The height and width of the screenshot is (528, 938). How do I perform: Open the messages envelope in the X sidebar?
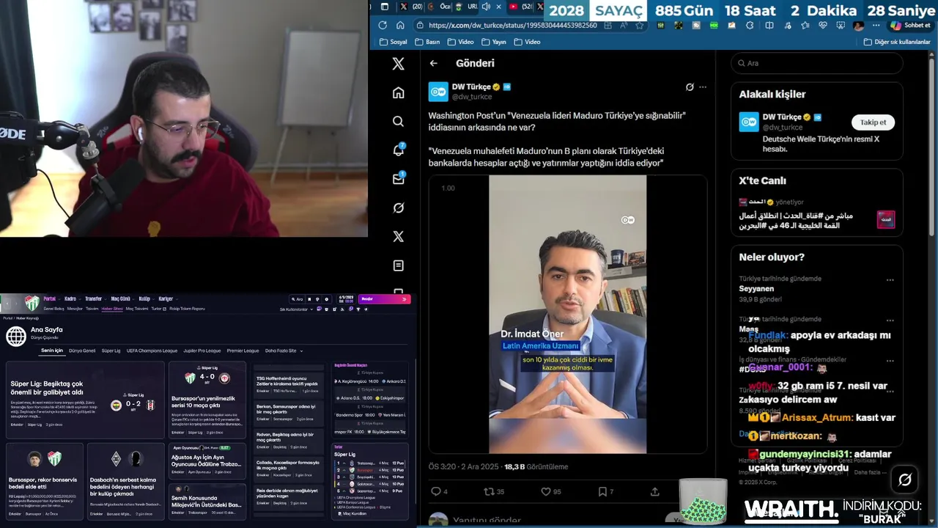tap(398, 179)
